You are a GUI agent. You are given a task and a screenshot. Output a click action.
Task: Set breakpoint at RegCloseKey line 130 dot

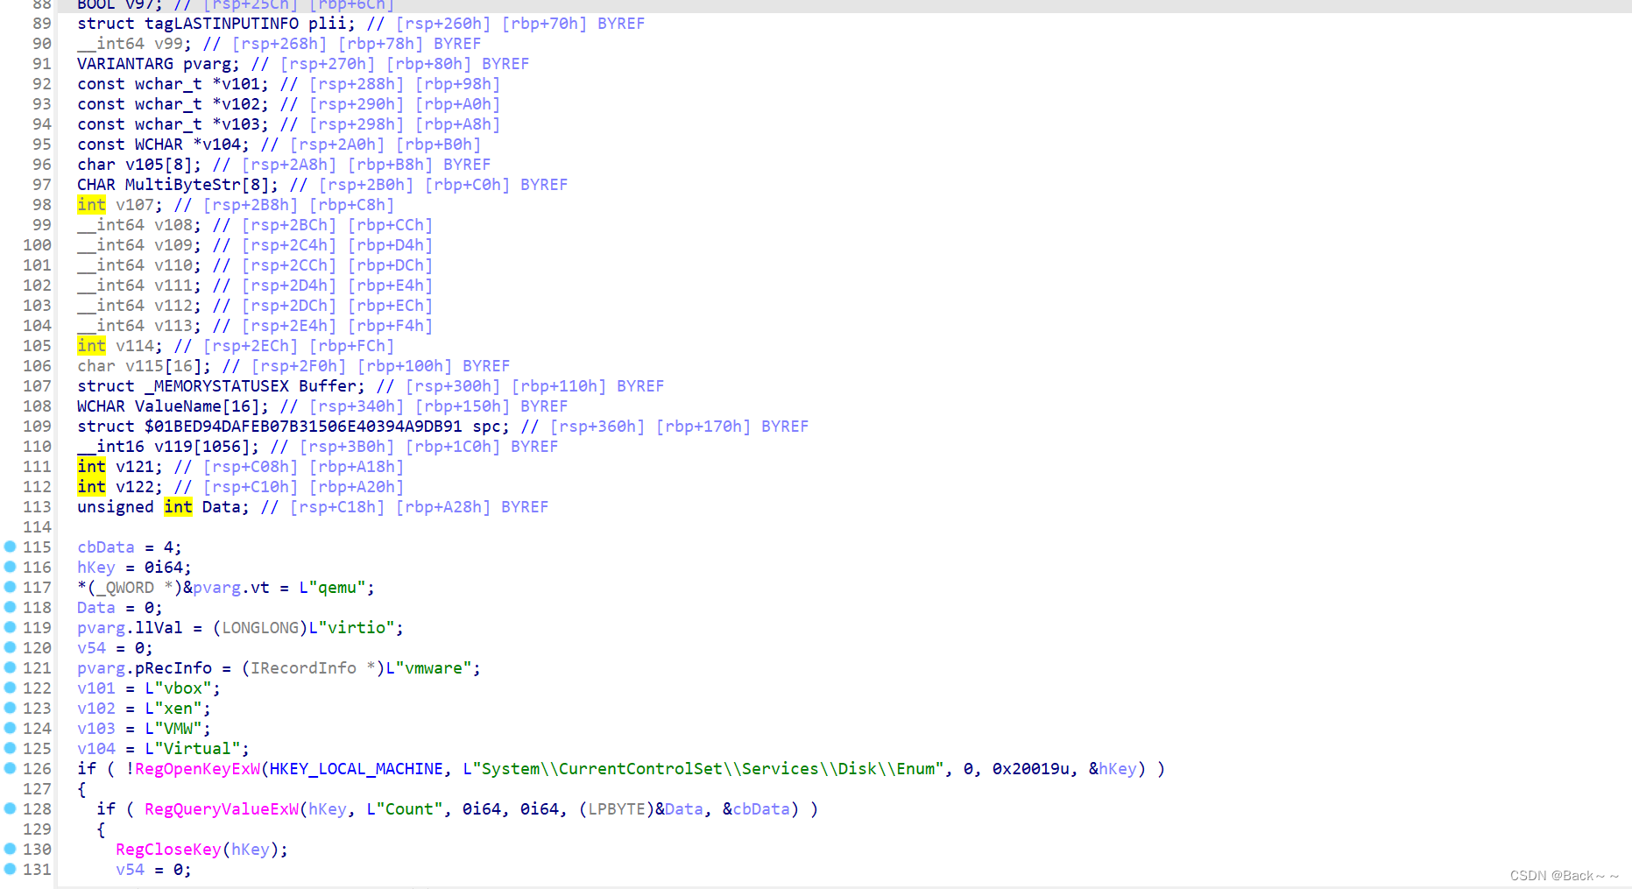pos(11,849)
